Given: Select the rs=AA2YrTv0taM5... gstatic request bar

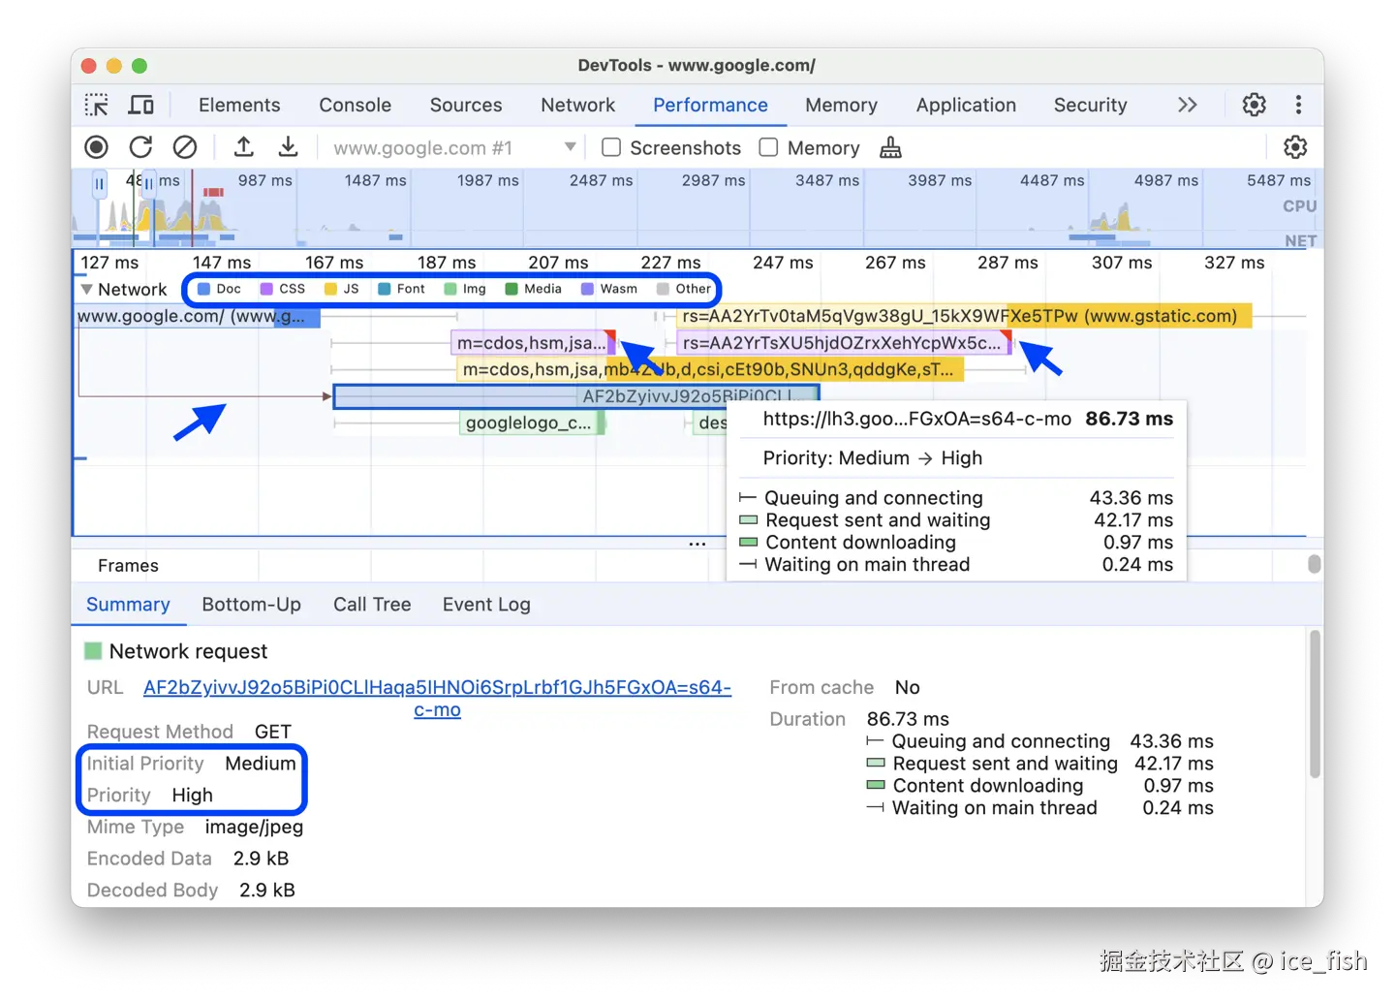Looking at the screenshot, I should [963, 316].
